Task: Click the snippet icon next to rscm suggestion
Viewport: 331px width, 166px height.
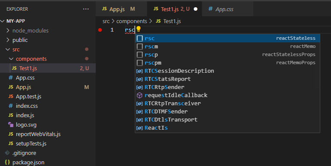Action: (140, 46)
